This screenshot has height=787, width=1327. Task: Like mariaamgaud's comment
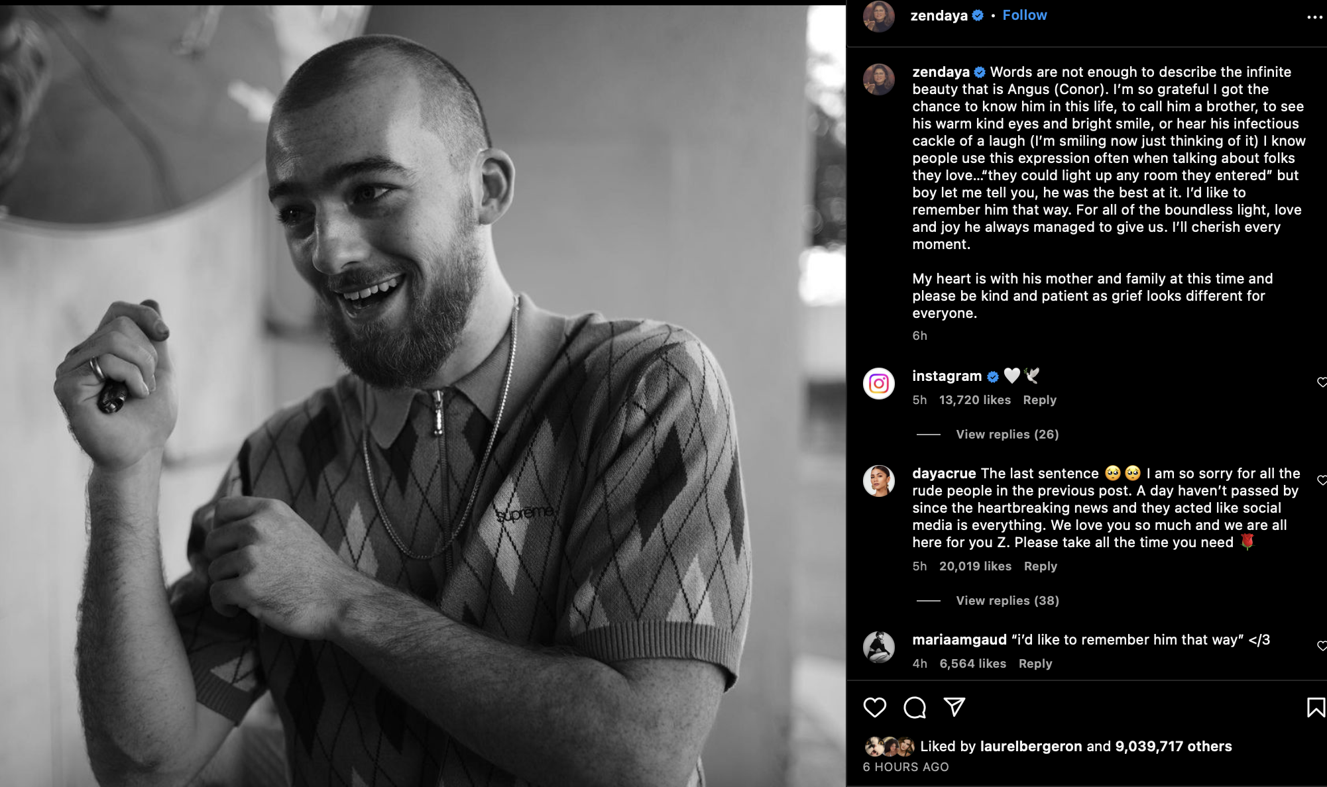coord(1321,646)
